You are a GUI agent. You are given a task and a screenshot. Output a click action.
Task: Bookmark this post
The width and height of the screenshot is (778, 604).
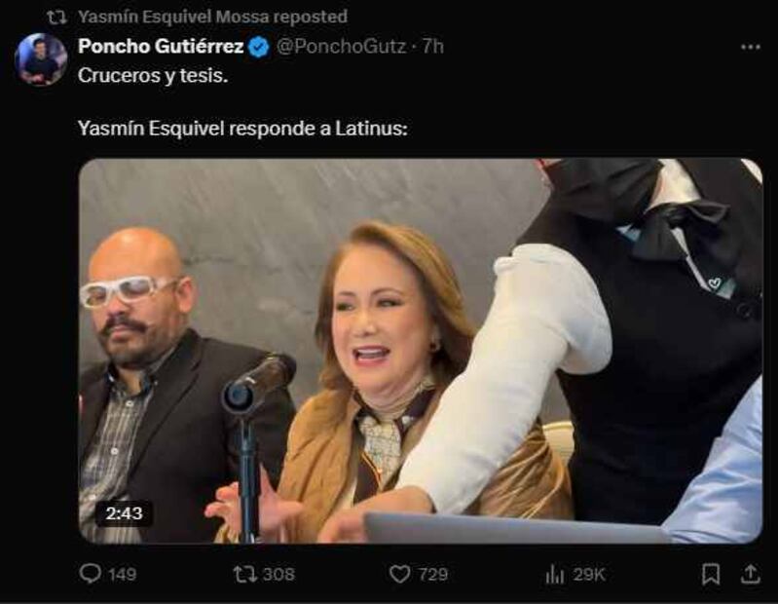[712, 574]
